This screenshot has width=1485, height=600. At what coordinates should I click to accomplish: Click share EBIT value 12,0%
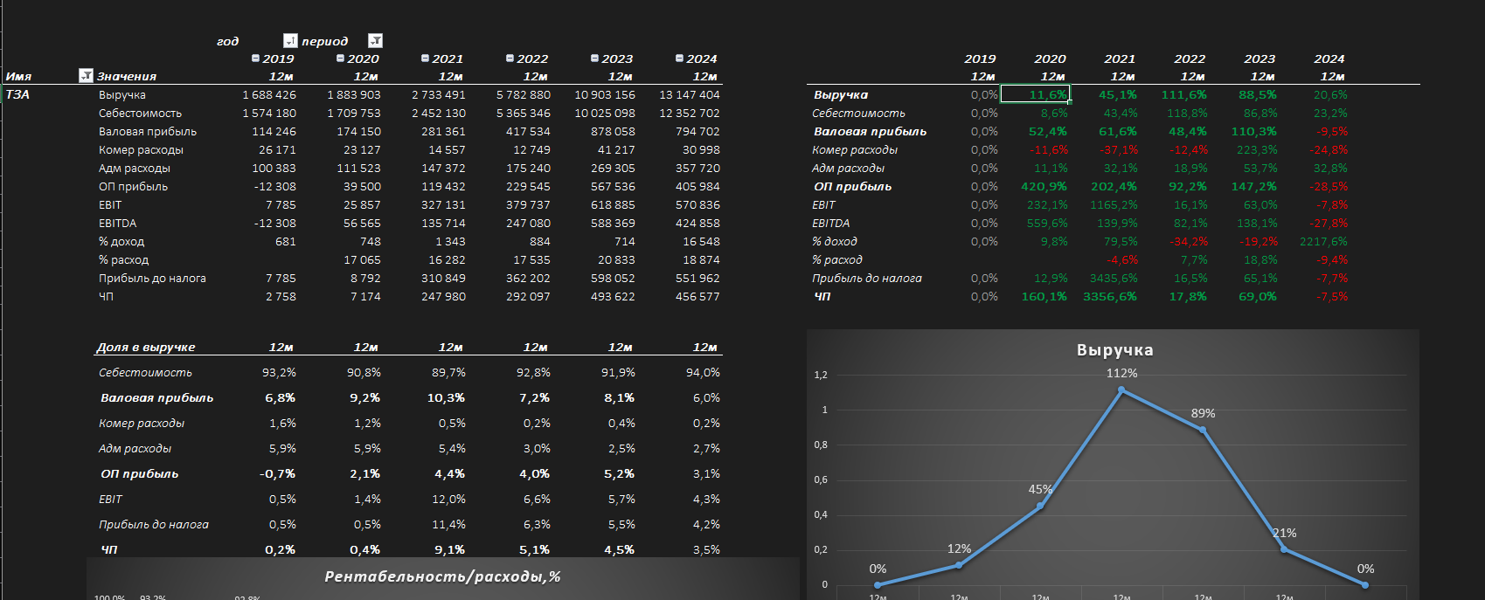[448, 499]
